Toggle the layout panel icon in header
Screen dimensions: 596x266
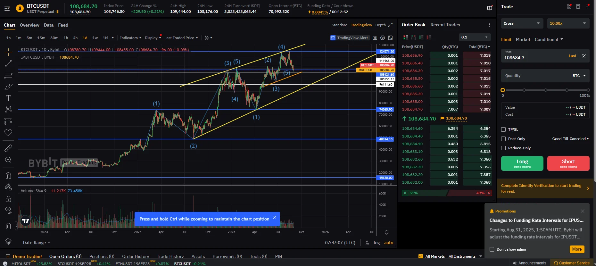pyautogui.click(x=490, y=8)
